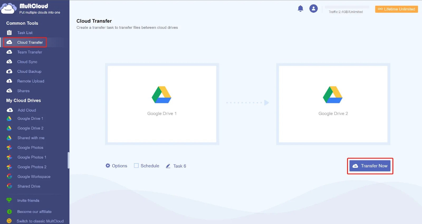The width and height of the screenshot is (422, 224).
Task: Open Google Workspace drive
Action: [34, 177]
